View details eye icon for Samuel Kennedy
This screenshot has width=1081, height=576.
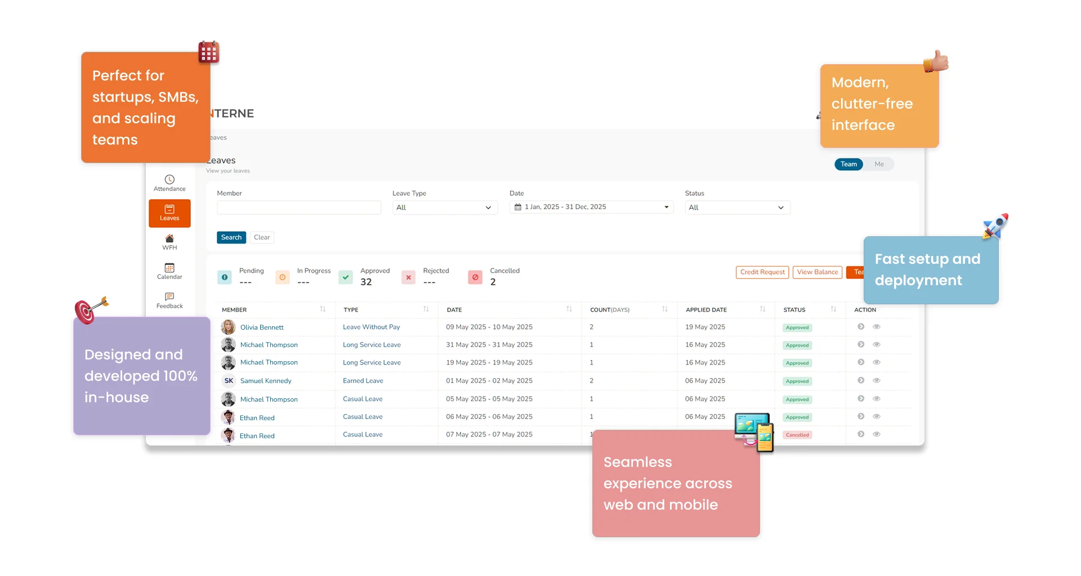pos(877,381)
